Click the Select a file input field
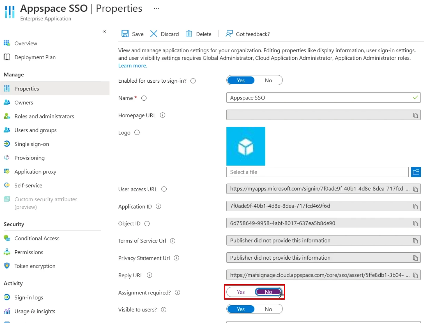The height and width of the screenshot is (323, 424). tap(317, 172)
